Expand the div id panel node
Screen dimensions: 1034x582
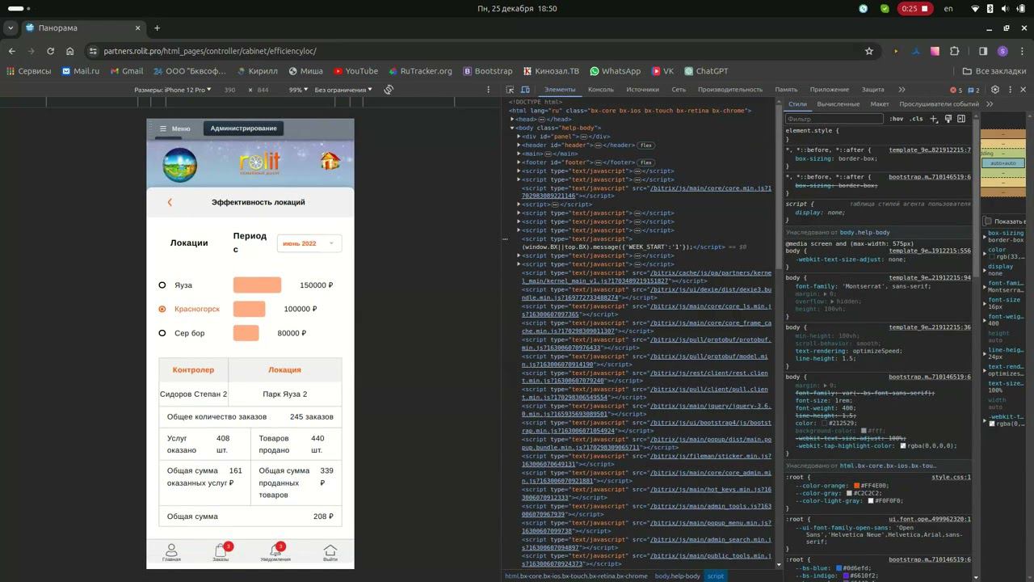coord(519,137)
